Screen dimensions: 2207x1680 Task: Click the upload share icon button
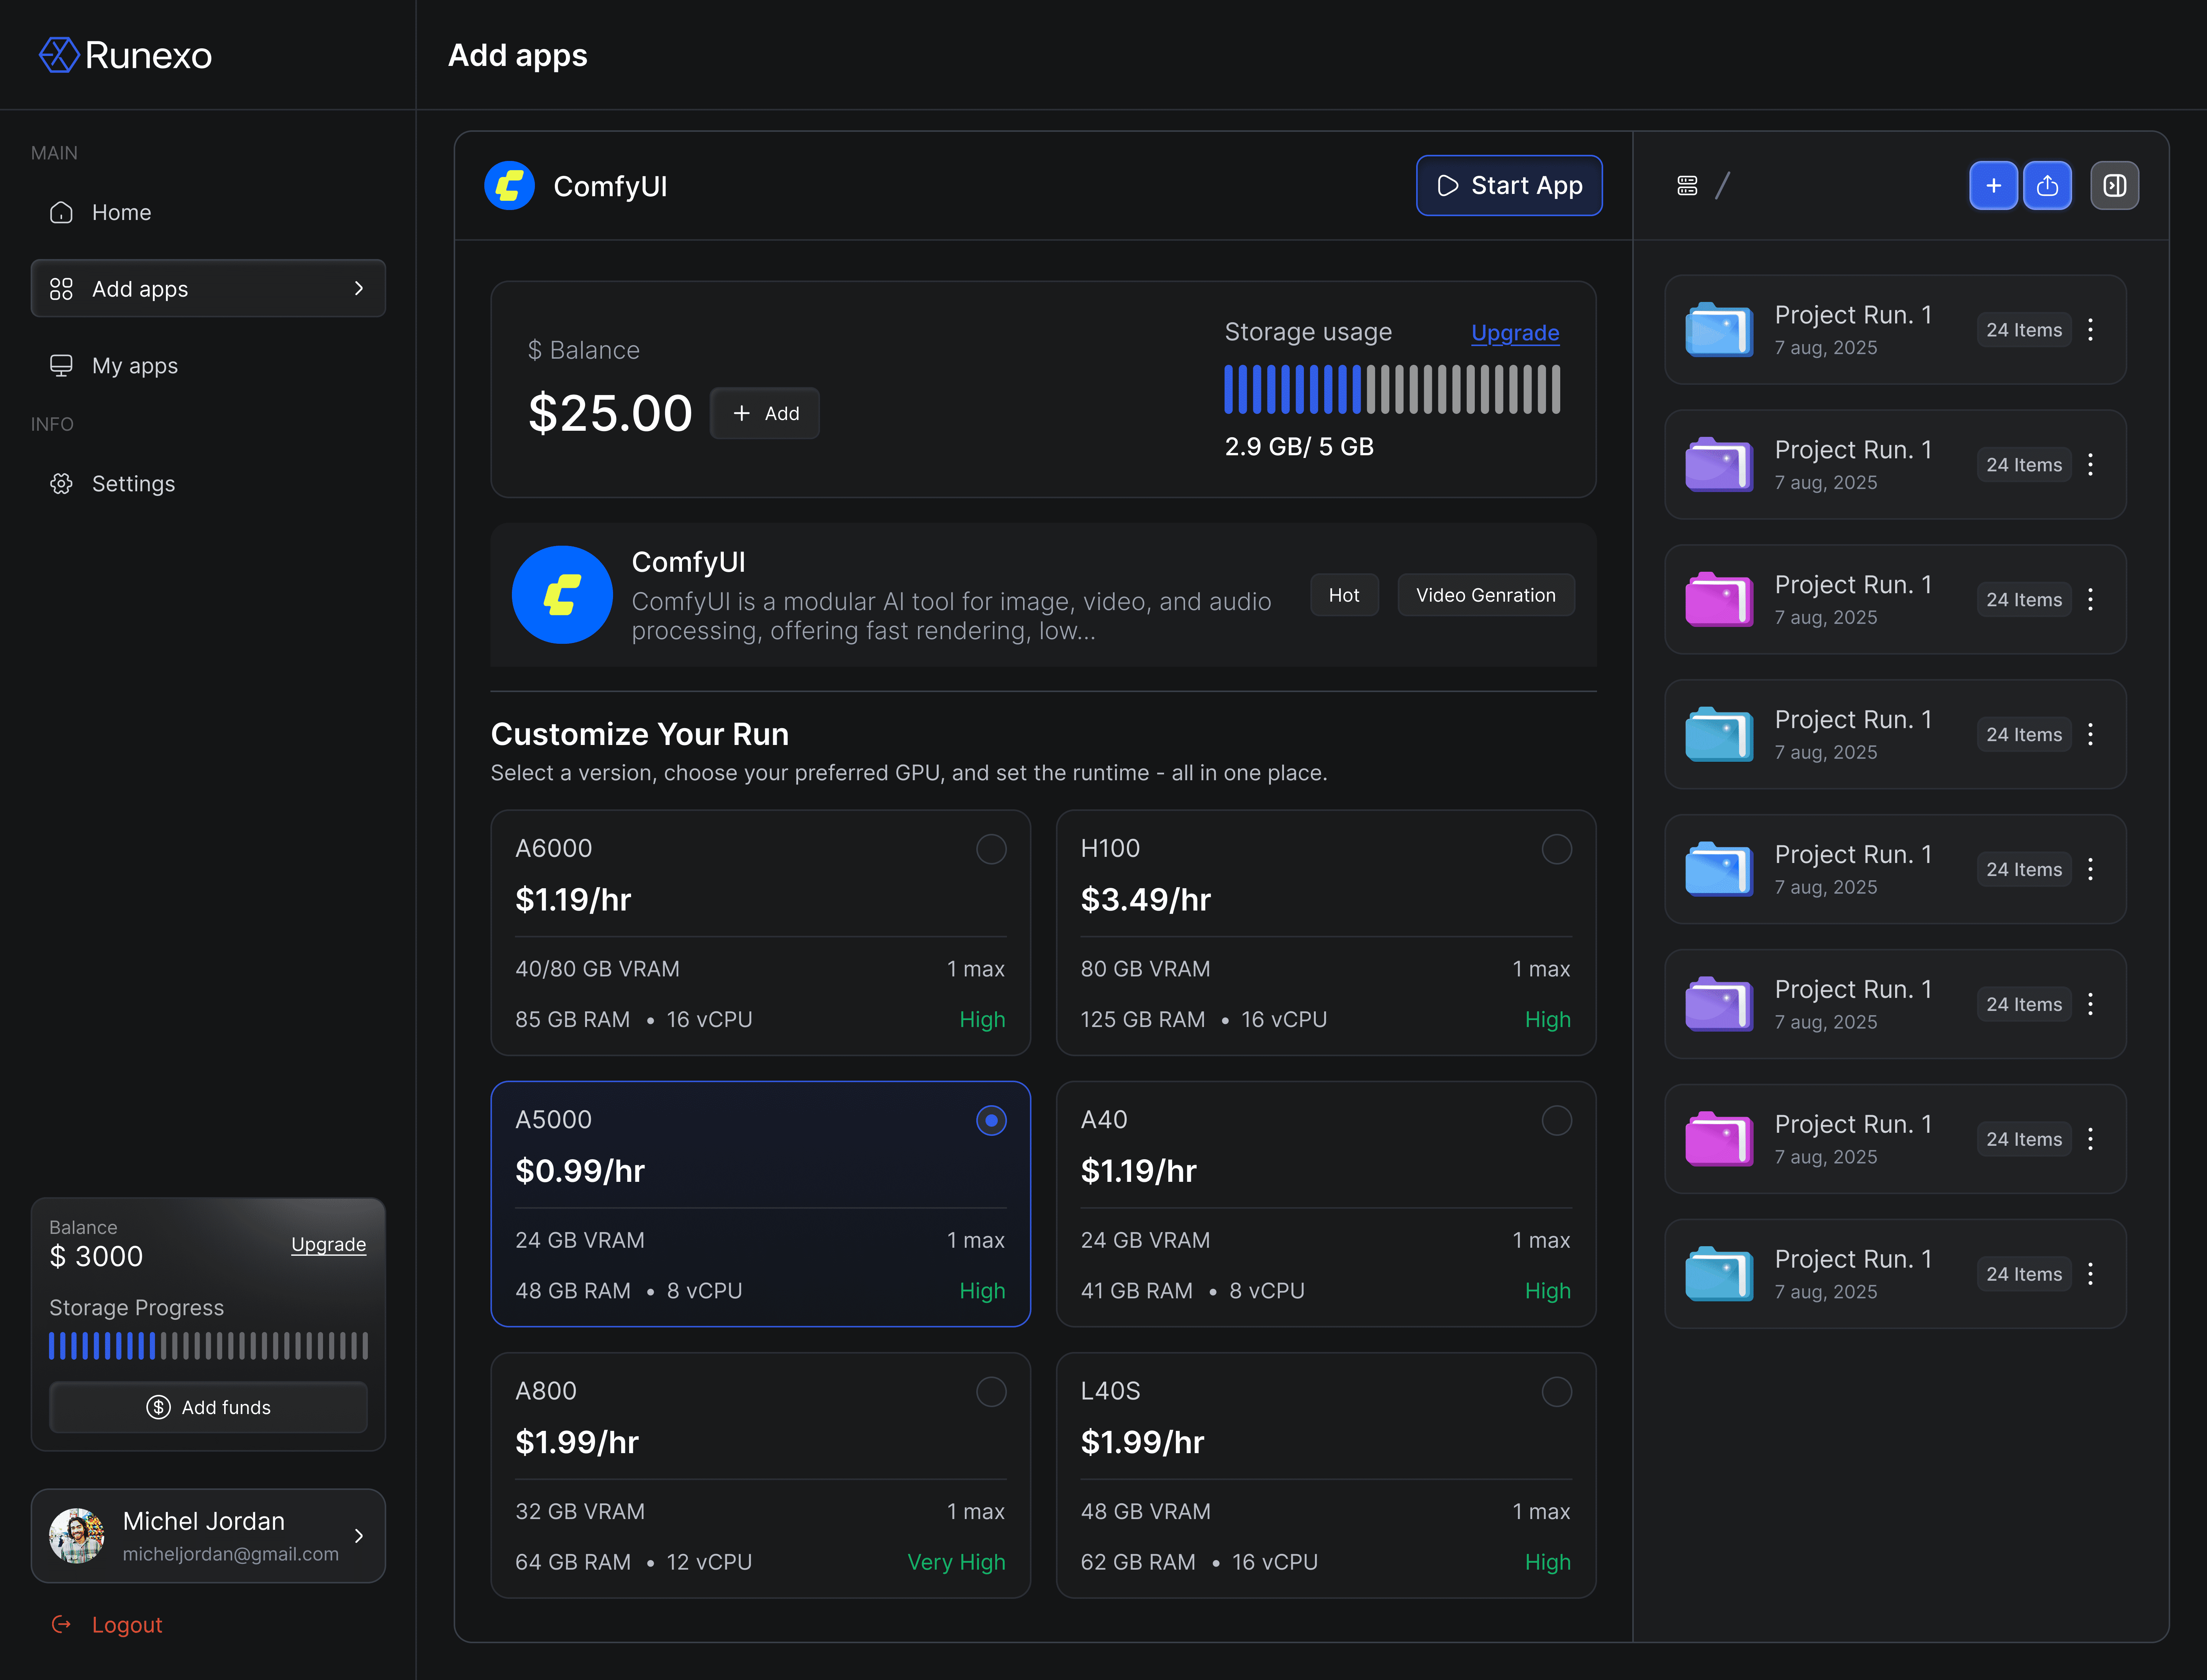point(2047,186)
